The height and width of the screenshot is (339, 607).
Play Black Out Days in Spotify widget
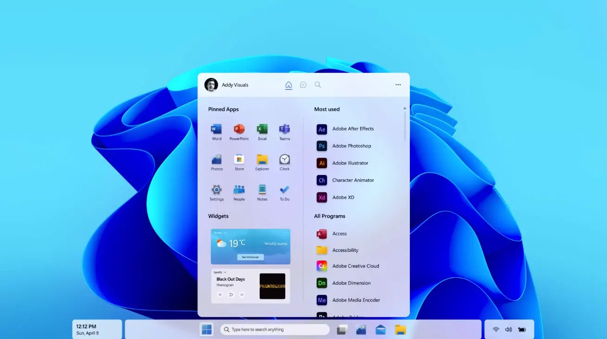point(231,294)
